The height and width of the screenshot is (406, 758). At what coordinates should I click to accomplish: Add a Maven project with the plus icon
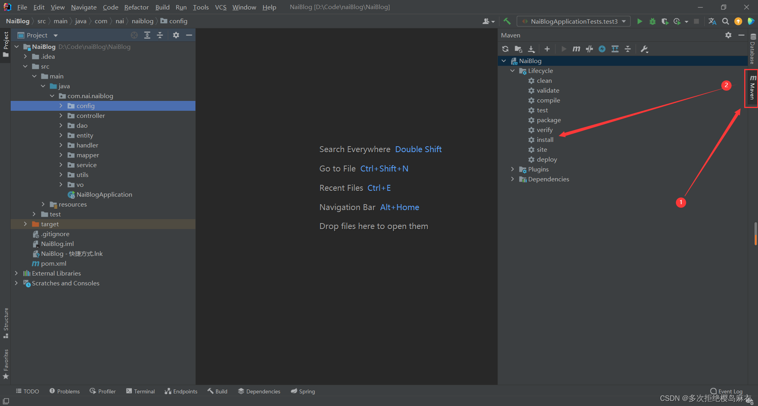(x=547, y=49)
